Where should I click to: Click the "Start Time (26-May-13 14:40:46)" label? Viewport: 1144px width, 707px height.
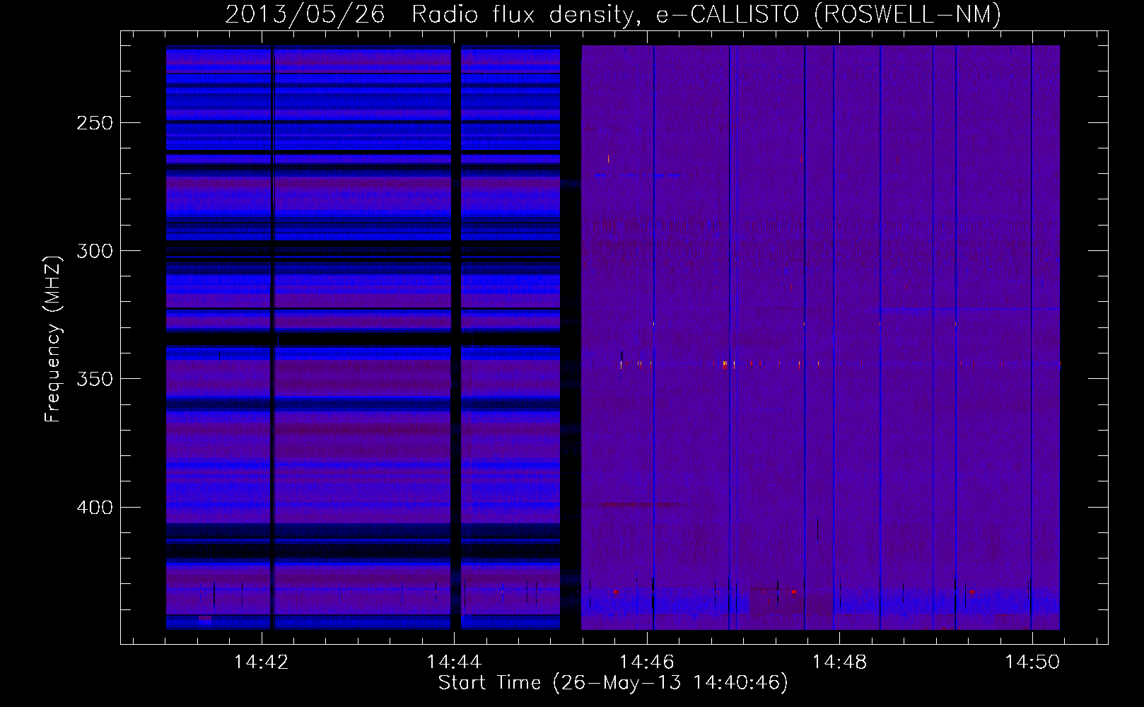point(613,683)
